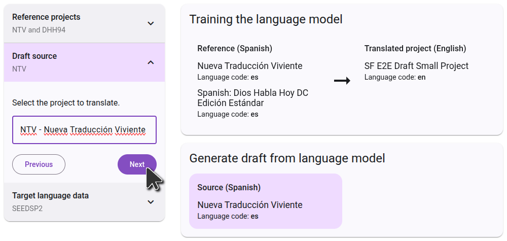The height and width of the screenshot is (241, 507).
Task: Click the purple Source (Spanish) card heading
Action: [229, 188]
